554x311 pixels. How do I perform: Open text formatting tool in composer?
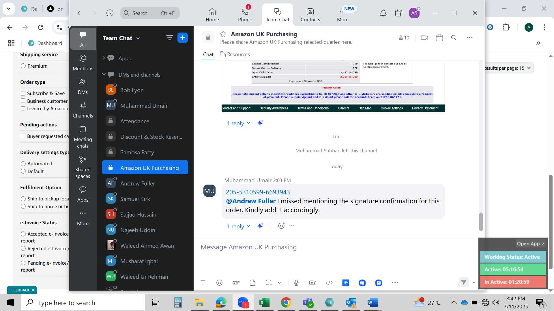click(x=203, y=283)
